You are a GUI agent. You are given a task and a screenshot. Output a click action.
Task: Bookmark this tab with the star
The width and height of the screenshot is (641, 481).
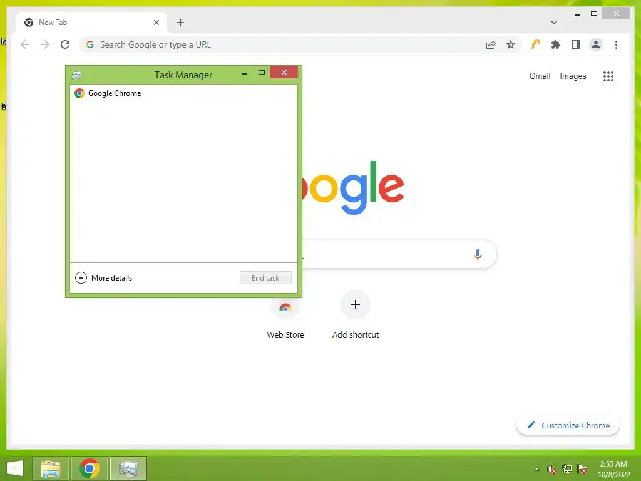click(x=511, y=44)
